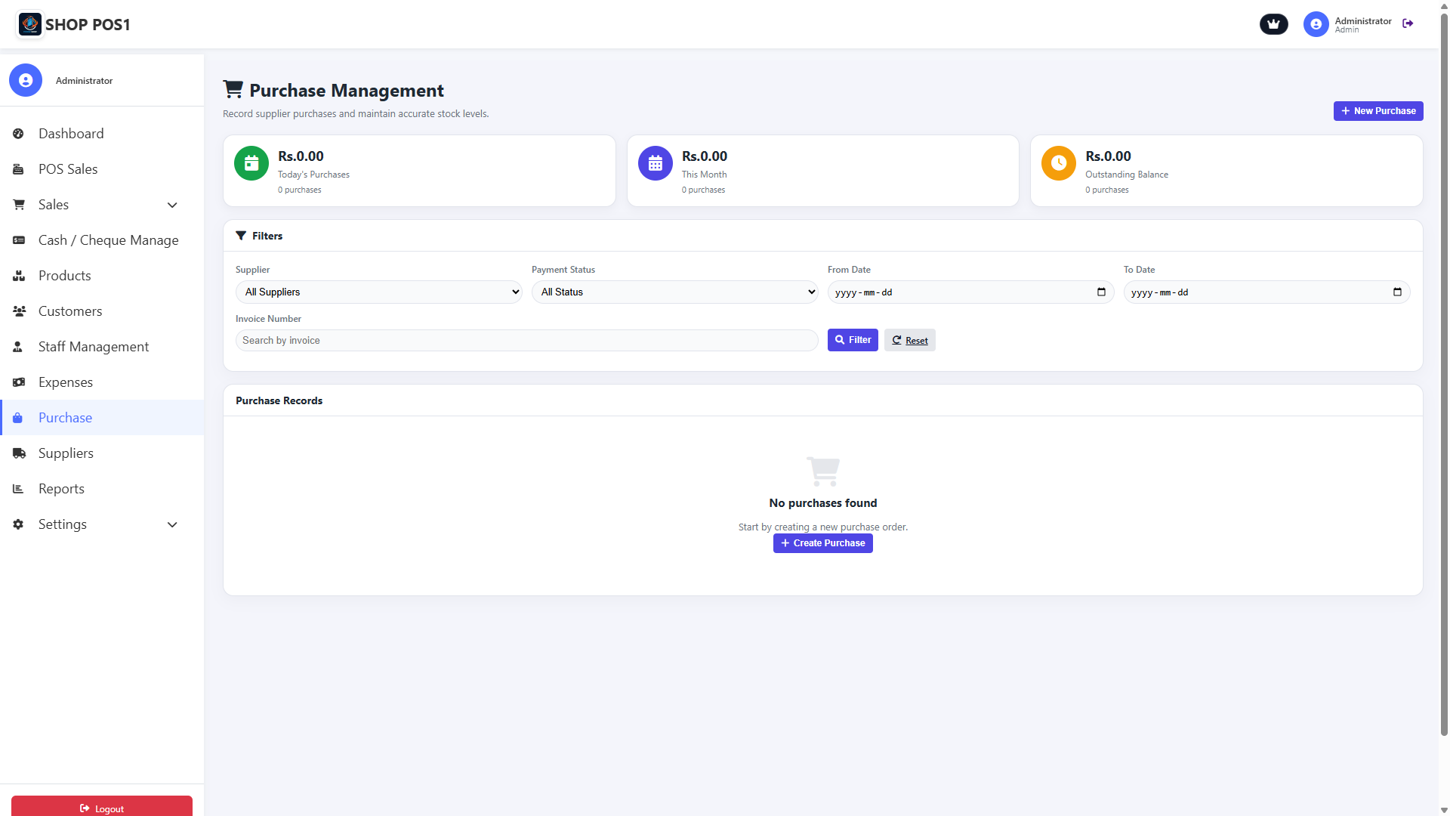Click the orange Outstanding Balance clock icon
This screenshot has height=816, width=1450.
1059,163
